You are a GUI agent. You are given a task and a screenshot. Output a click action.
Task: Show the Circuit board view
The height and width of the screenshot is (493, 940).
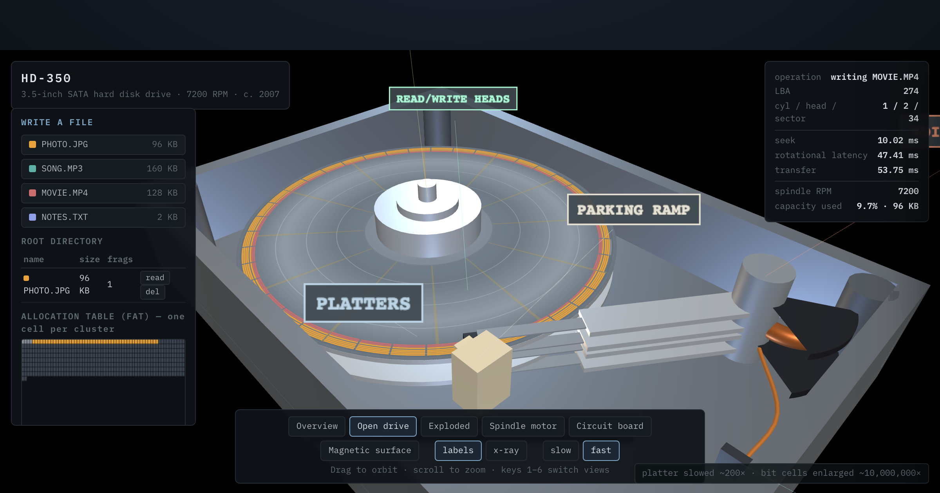click(x=610, y=426)
